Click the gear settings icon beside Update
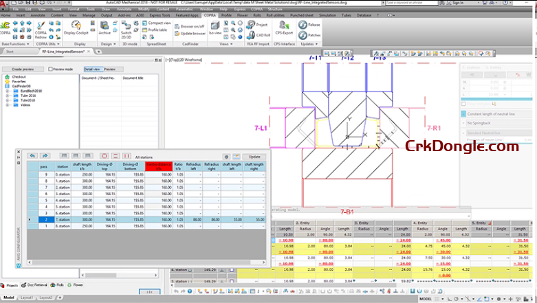The width and height of the screenshot is (537, 303). coord(226,157)
